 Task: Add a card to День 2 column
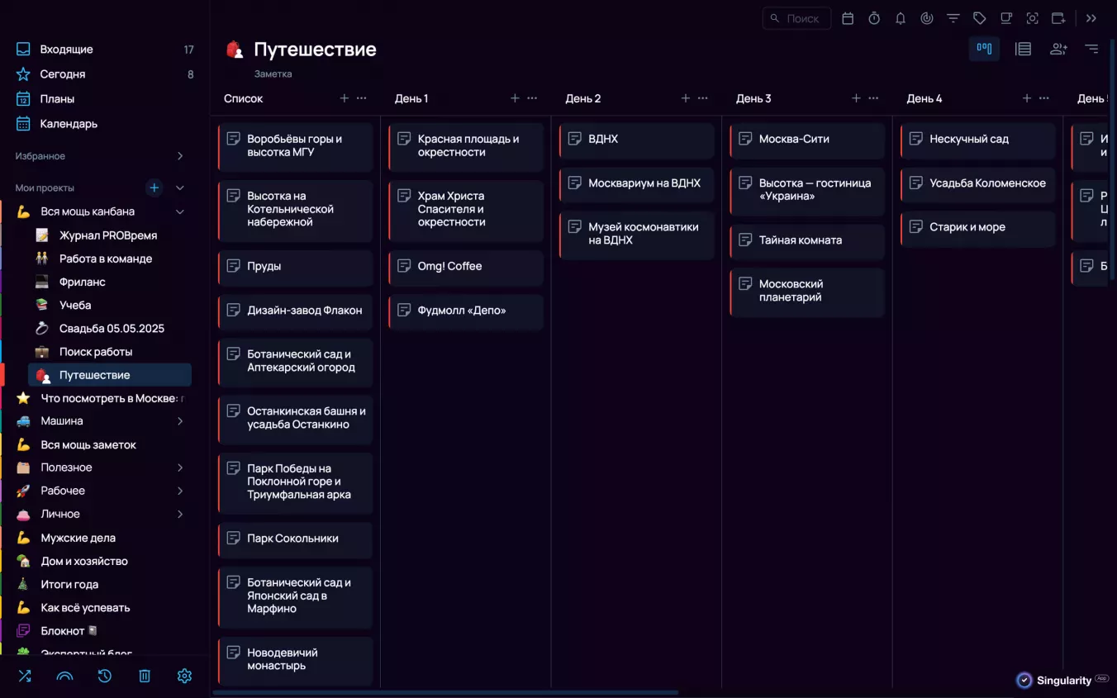[x=686, y=98]
